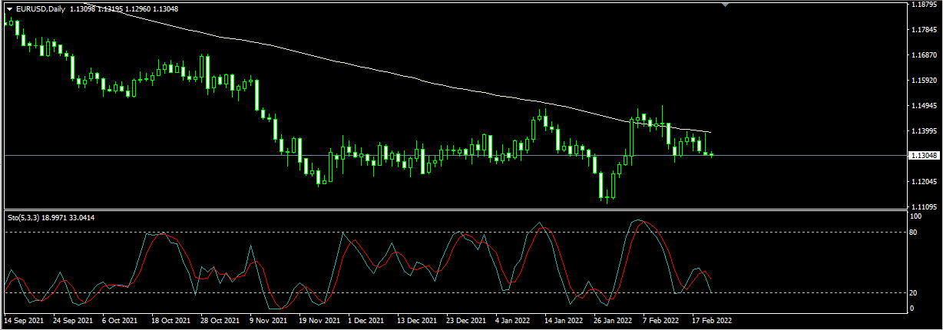This screenshot has width=943, height=330.
Task: Click the 1 Dec 2021 date label
Action: (x=366, y=321)
